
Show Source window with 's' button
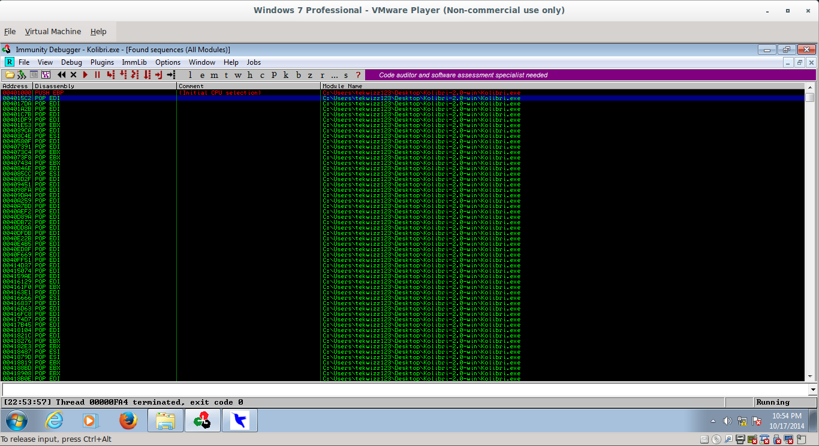click(x=346, y=75)
